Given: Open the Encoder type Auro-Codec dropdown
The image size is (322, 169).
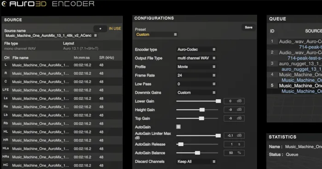Looking at the screenshot, I should pos(196,50).
